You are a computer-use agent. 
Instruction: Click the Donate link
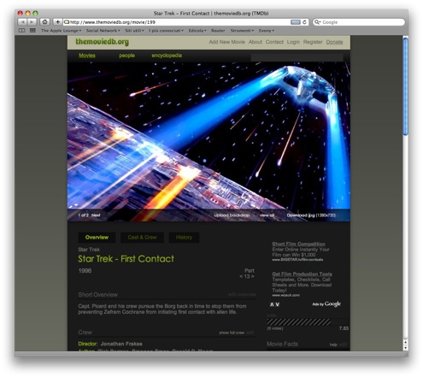[x=334, y=42]
